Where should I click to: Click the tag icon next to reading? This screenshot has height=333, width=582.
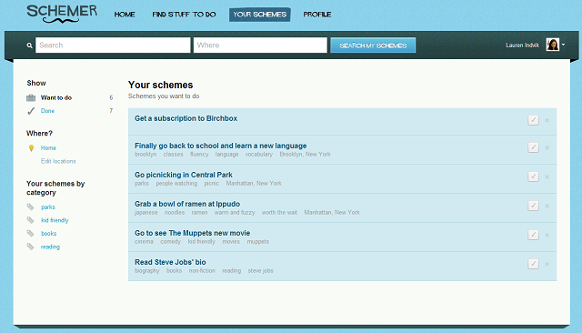pos(30,247)
